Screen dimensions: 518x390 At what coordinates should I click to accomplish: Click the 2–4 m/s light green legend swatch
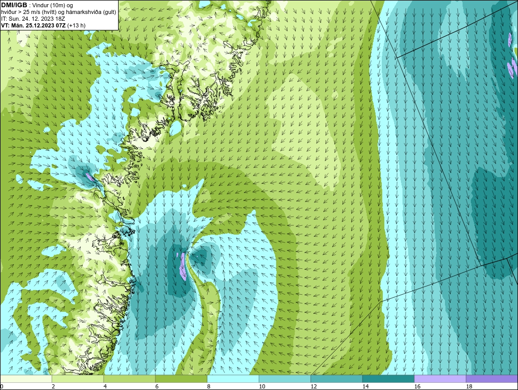point(78,379)
